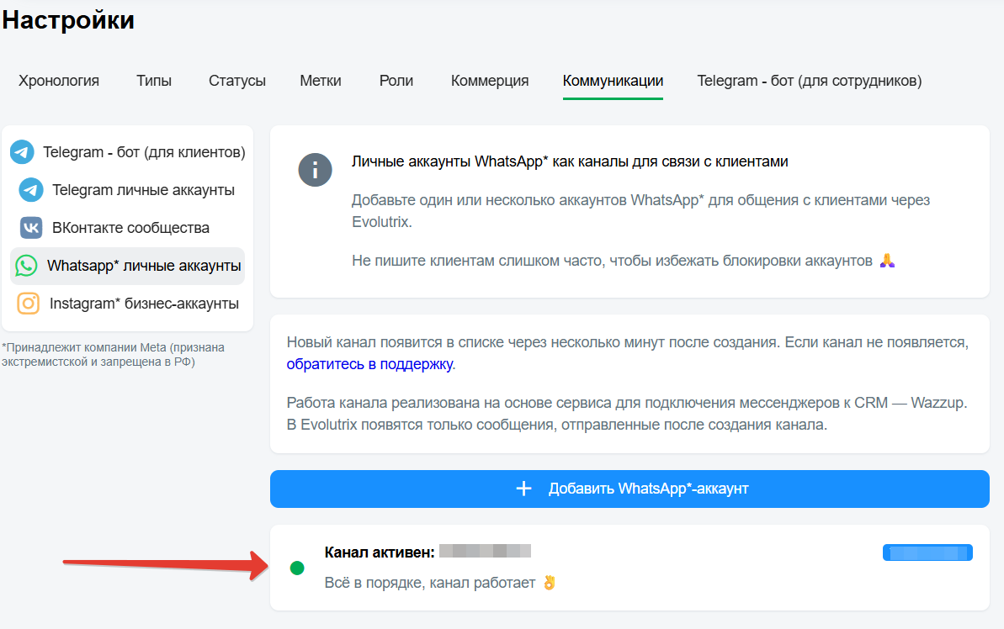Open the Хронология tab

pyautogui.click(x=59, y=82)
